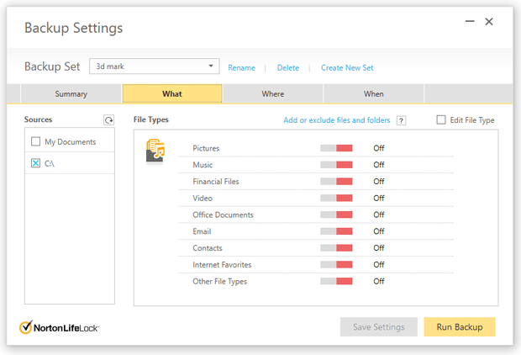The image size is (521, 355).
Task: Click the help question mark icon
Action: coord(402,120)
